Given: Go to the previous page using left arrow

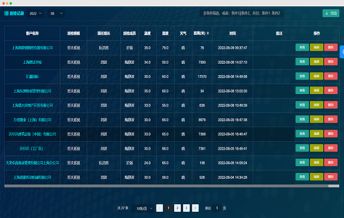Looking at the screenshot, I should pyautogui.click(x=159, y=208).
